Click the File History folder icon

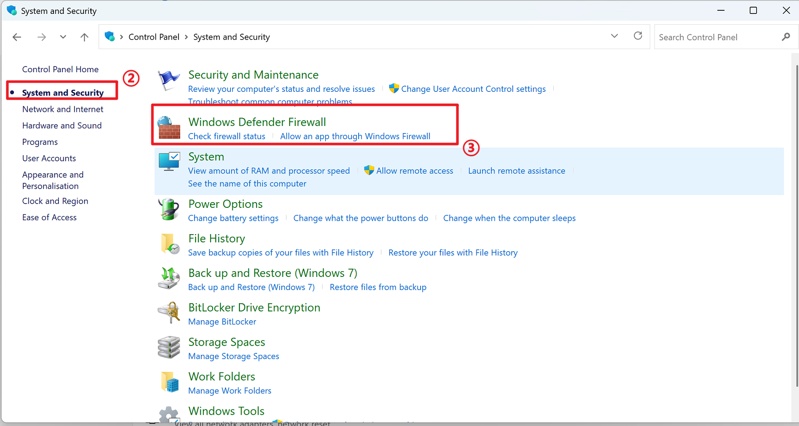point(169,244)
